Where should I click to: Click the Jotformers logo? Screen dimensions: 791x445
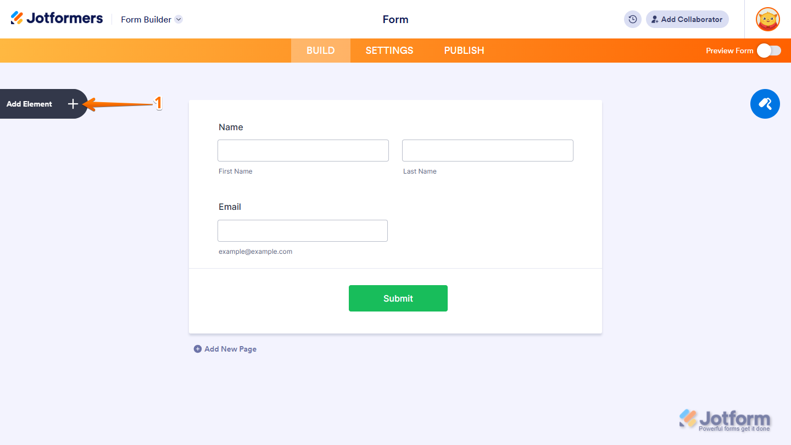pyautogui.click(x=57, y=18)
